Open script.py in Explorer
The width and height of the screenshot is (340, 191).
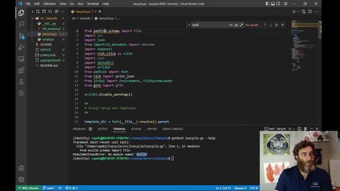click(x=48, y=39)
